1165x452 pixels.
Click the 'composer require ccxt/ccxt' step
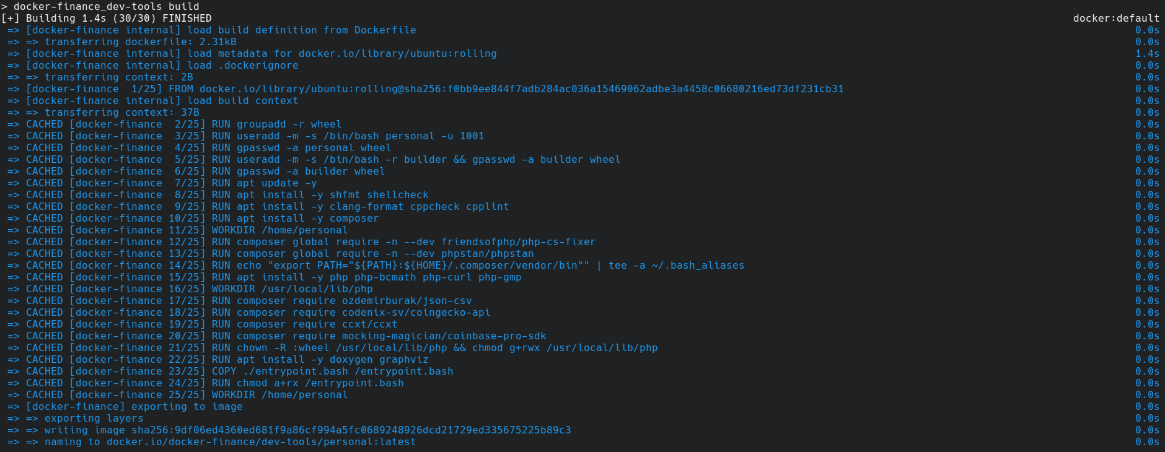tap(317, 324)
